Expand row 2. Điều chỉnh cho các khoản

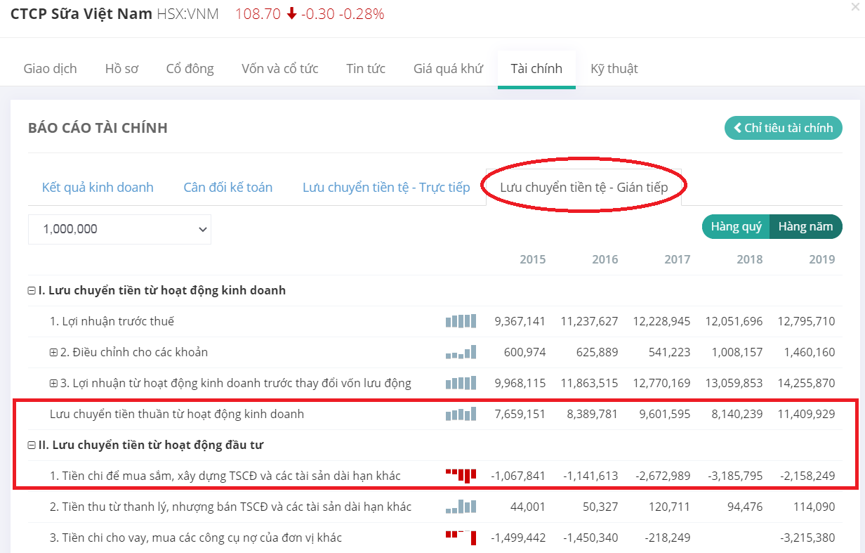pos(53,353)
